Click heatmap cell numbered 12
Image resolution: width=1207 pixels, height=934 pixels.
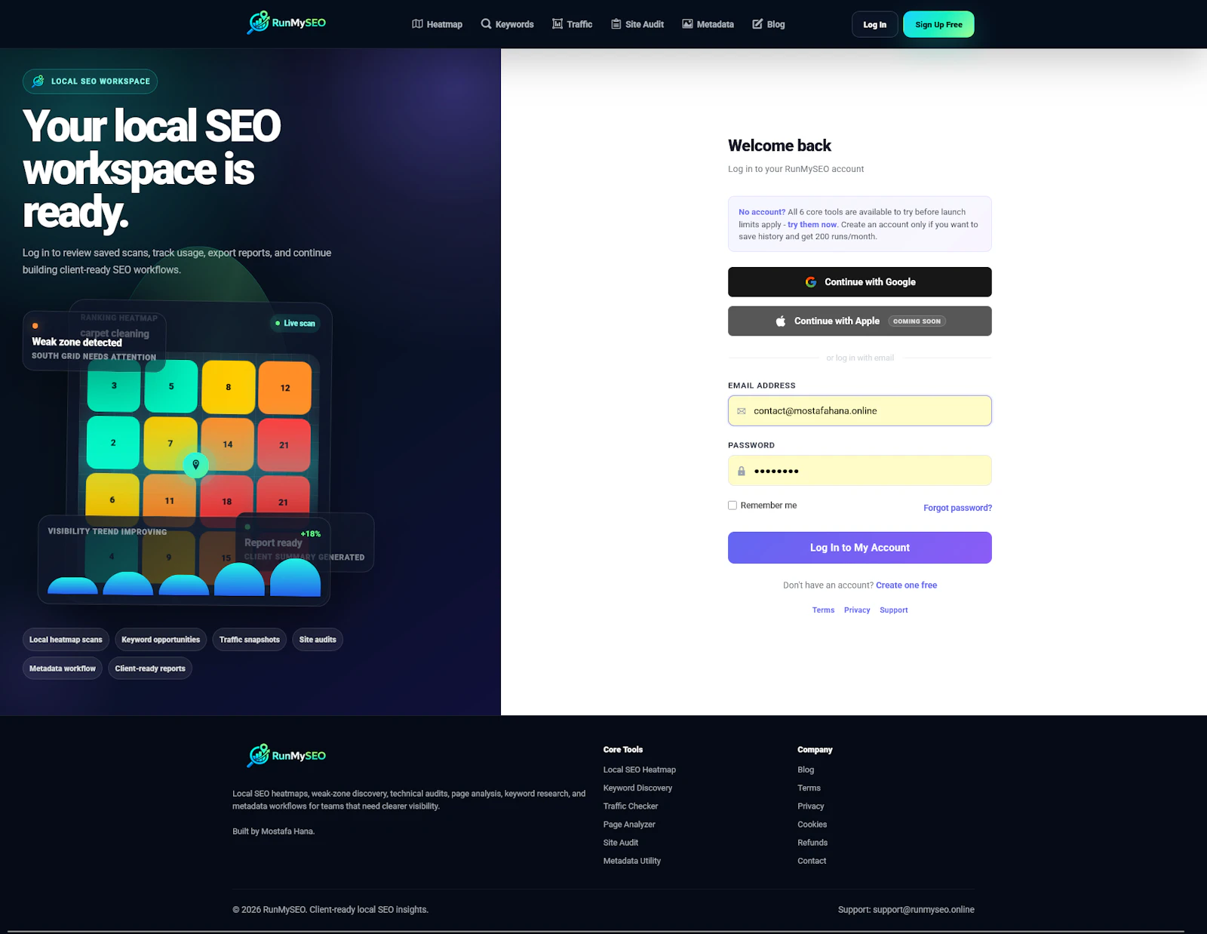285,388
